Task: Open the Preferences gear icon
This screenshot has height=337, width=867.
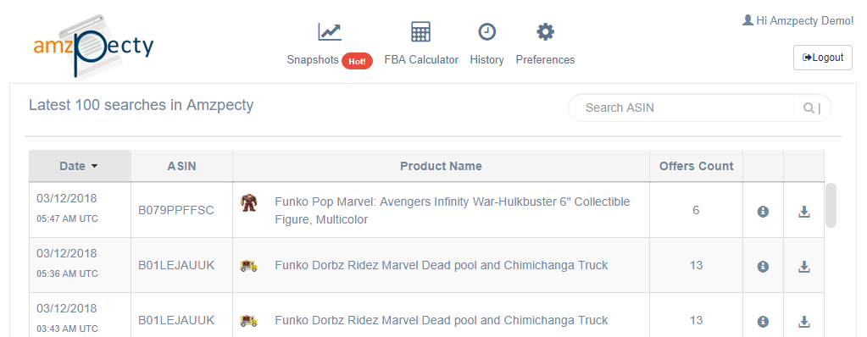Action: (x=545, y=32)
